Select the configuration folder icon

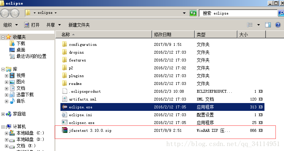click(x=64, y=44)
